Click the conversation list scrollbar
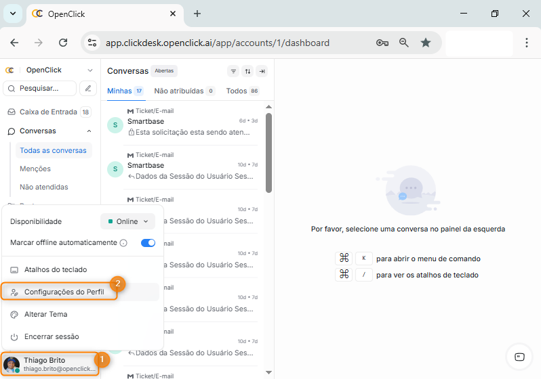Image resolution: width=541 pixels, height=379 pixels. [268, 152]
